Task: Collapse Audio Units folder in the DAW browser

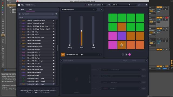Action: coord(8,5)
